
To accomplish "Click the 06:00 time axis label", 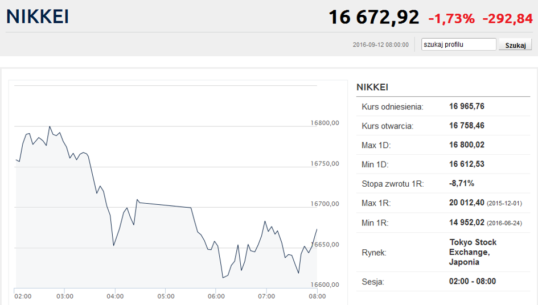I will click(x=216, y=296).
